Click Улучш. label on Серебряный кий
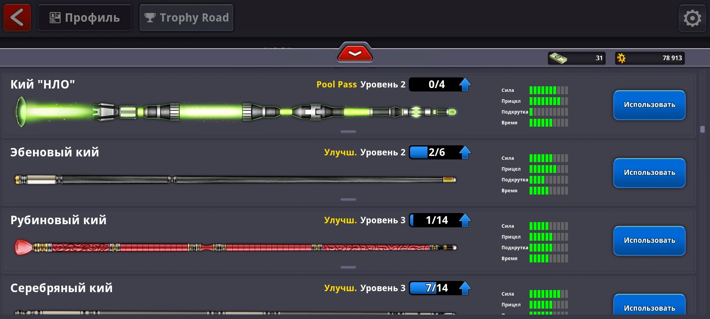The image size is (710, 319). coord(340,288)
